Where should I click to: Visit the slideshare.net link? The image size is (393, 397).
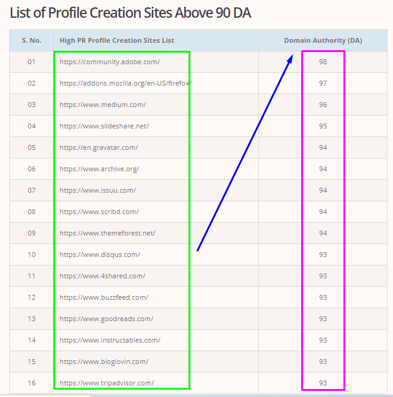point(104,126)
